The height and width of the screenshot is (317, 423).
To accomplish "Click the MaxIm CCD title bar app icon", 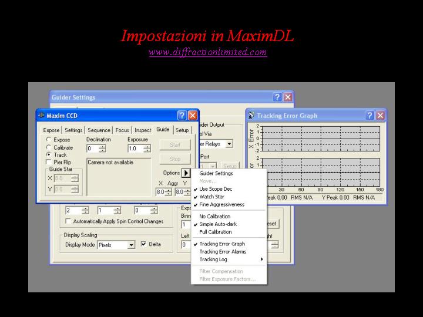I will (x=41, y=116).
